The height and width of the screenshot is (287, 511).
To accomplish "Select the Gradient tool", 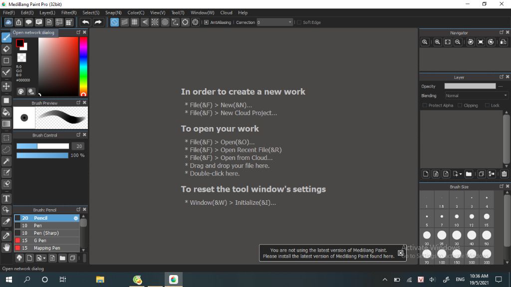I will point(6,124).
